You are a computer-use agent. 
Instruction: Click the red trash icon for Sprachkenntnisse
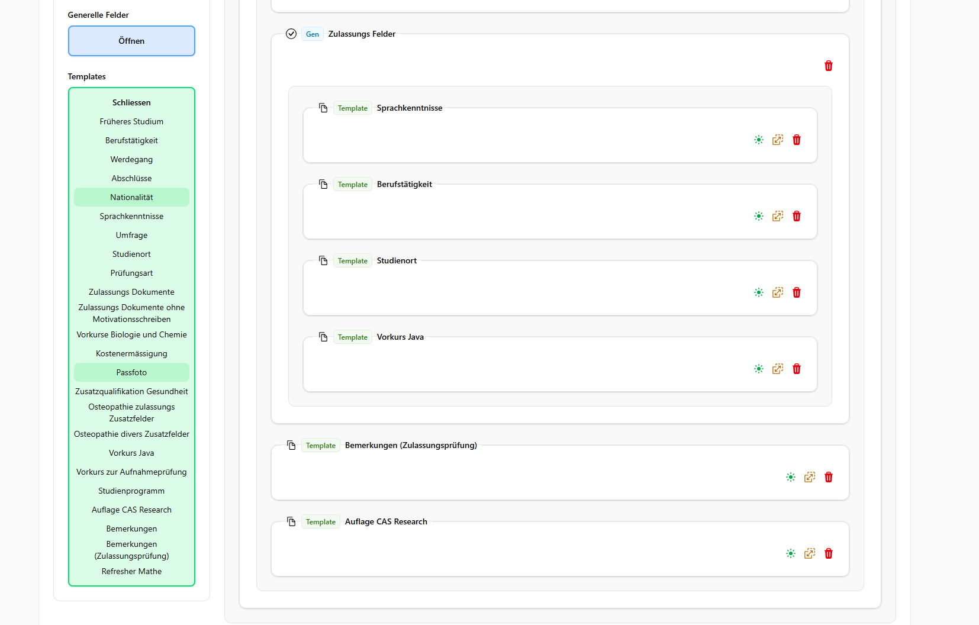pos(796,140)
